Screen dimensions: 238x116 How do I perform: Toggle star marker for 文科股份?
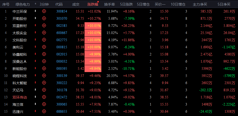(35, 40)
